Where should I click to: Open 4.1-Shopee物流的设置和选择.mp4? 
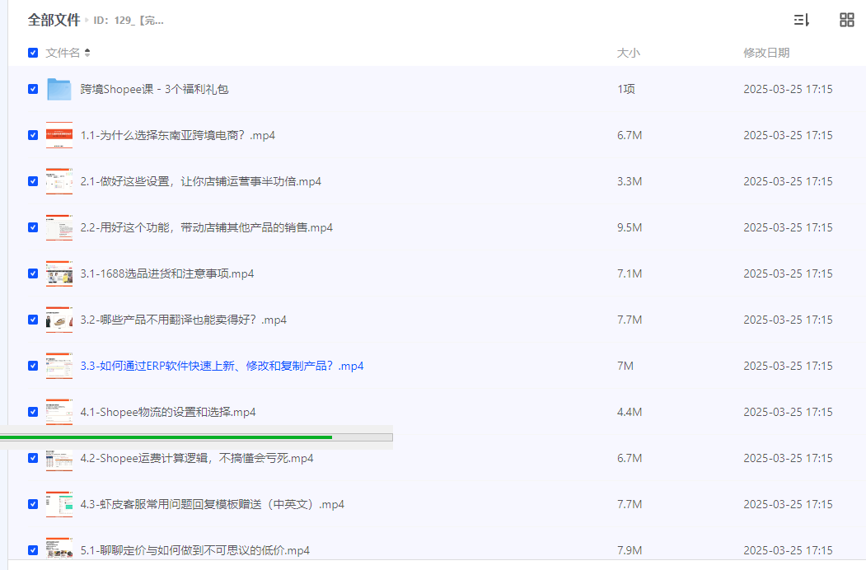pyautogui.click(x=168, y=412)
